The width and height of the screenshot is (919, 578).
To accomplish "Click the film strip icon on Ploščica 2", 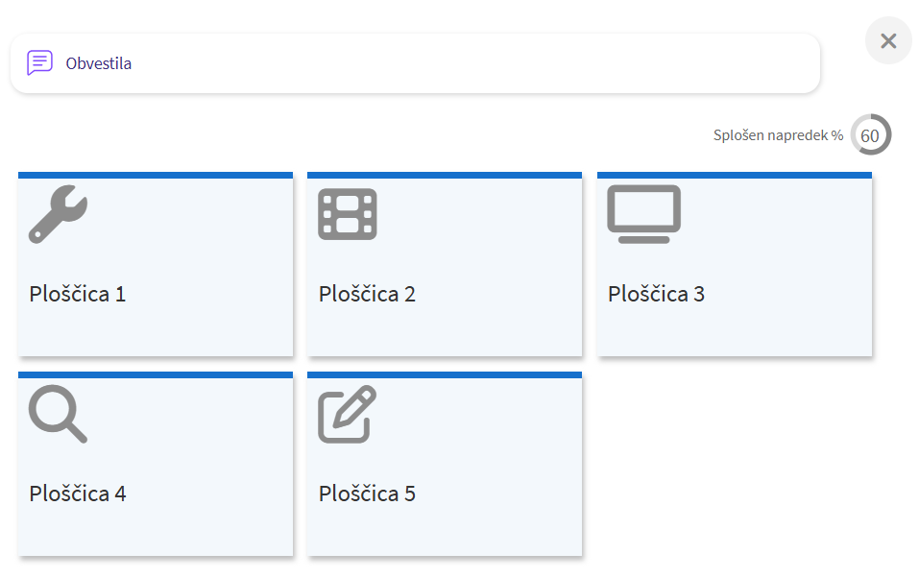I will [x=348, y=213].
